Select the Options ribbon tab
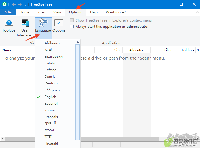Screen dimensions: 200x148 tap(75, 12)
